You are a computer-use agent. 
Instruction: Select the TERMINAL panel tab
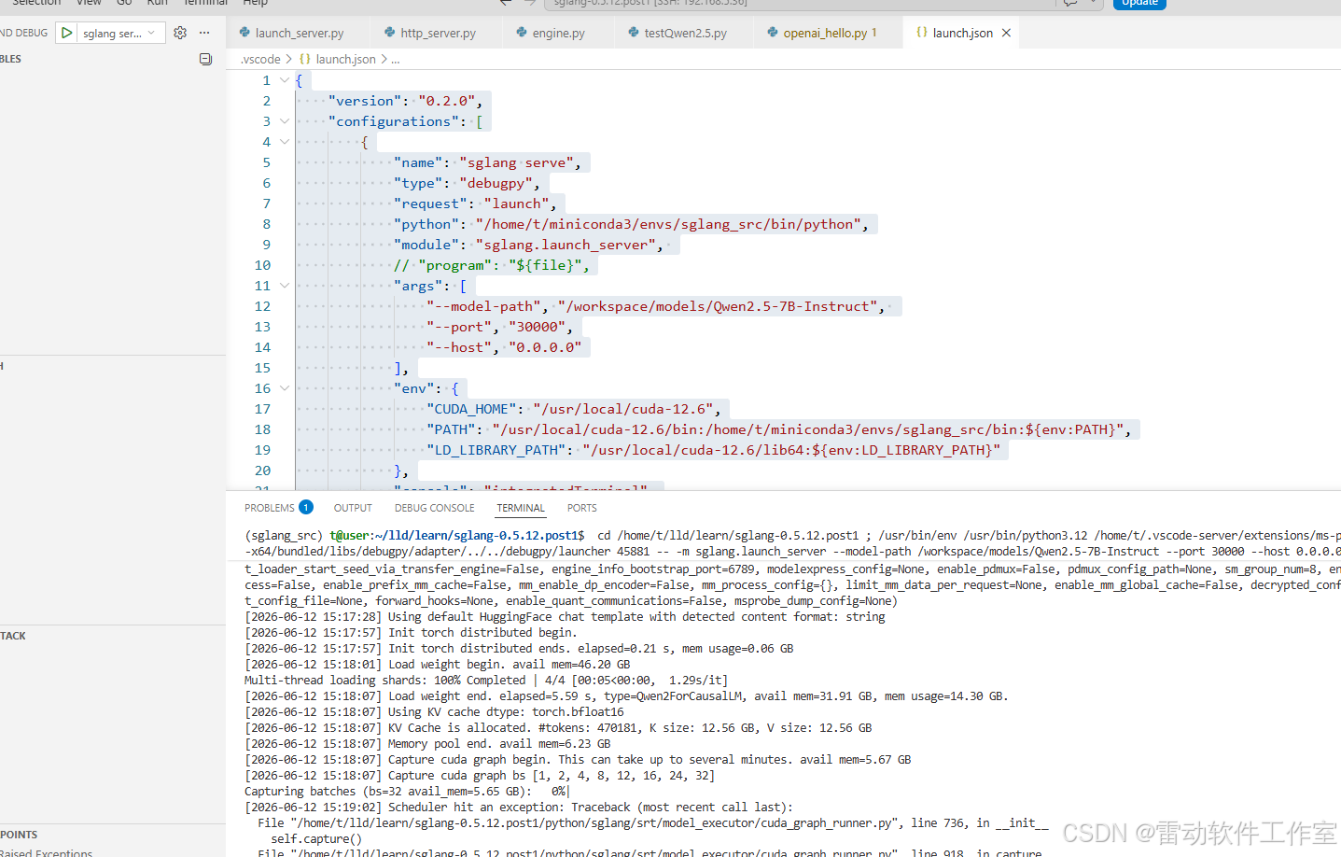(521, 508)
